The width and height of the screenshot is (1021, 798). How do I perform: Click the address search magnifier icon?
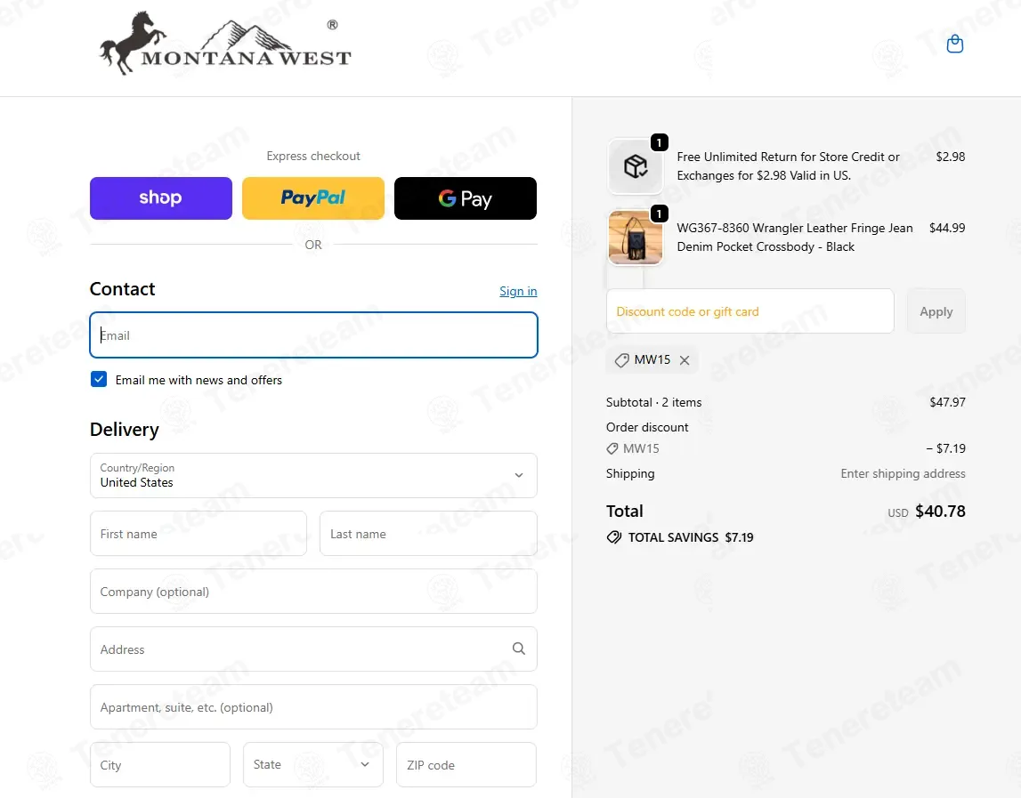pos(518,649)
